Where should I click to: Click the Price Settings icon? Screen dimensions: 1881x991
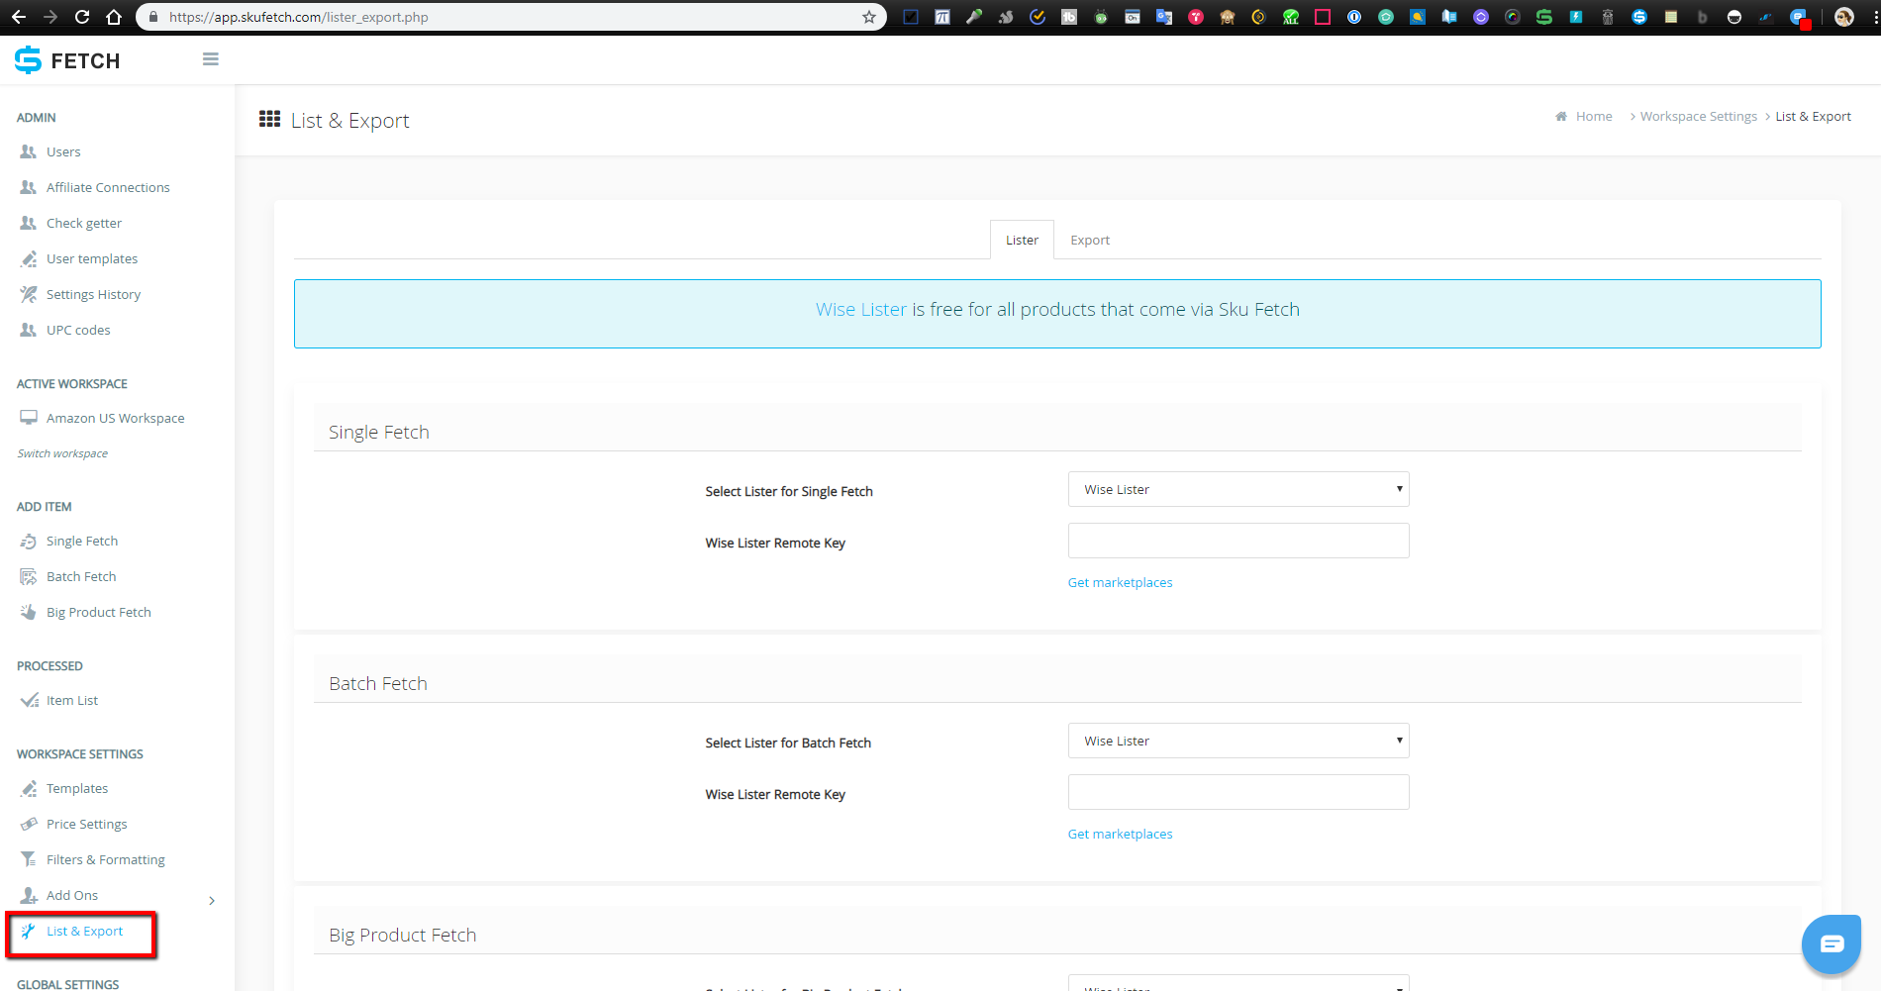pos(29,824)
